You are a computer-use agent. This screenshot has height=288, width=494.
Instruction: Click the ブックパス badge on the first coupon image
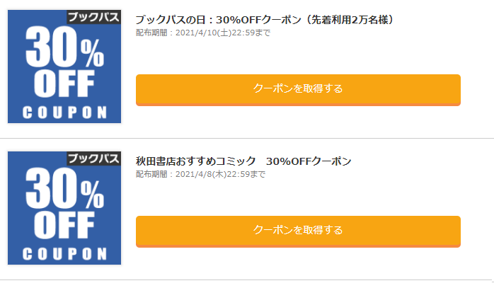pyautogui.click(x=93, y=17)
